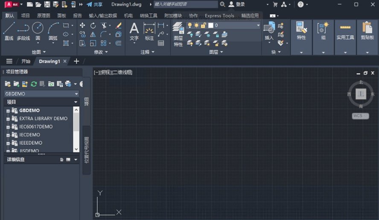The image size is (379, 220).
Task: Expand the IEC60617DEMO tree node
Action: pos(8,127)
